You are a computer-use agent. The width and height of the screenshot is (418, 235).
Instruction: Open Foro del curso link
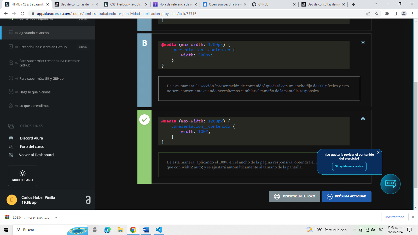click(x=32, y=146)
